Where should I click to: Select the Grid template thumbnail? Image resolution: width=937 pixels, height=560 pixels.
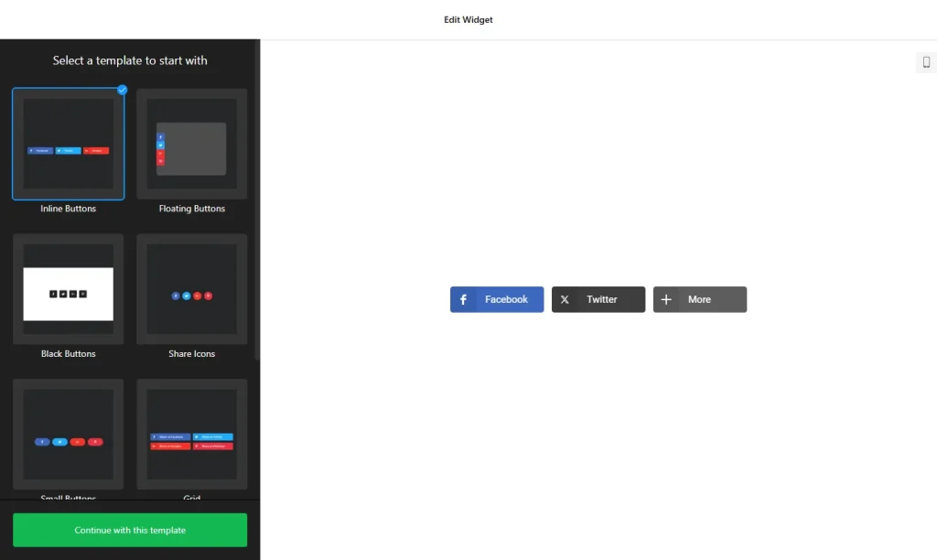[x=192, y=435]
